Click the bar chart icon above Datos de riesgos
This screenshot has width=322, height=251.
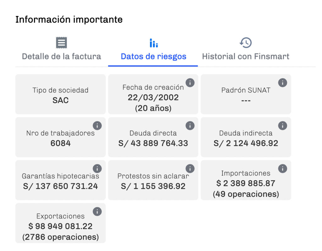pyautogui.click(x=153, y=43)
